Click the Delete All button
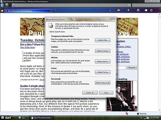This screenshot has width=161, height=120. click(x=90, y=93)
